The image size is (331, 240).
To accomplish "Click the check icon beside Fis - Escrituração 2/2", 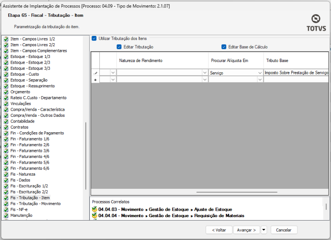I will click(x=6, y=192).
